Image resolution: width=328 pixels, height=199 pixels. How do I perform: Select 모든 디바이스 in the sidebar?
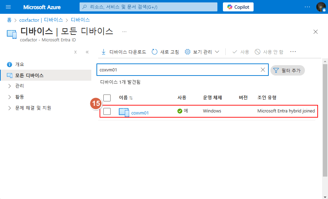(45, 75)
